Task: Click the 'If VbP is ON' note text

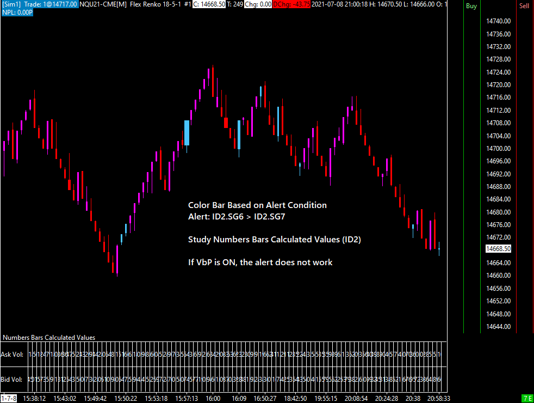Action: coord(260,262)
